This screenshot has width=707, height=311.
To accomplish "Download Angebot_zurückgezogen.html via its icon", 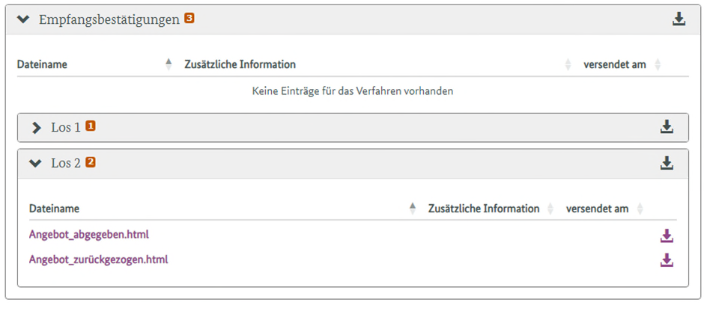I will coord(667,261).
